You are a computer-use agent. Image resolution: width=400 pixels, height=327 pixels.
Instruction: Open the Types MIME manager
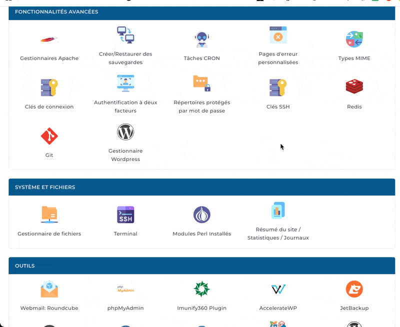[x=354, y=45]
